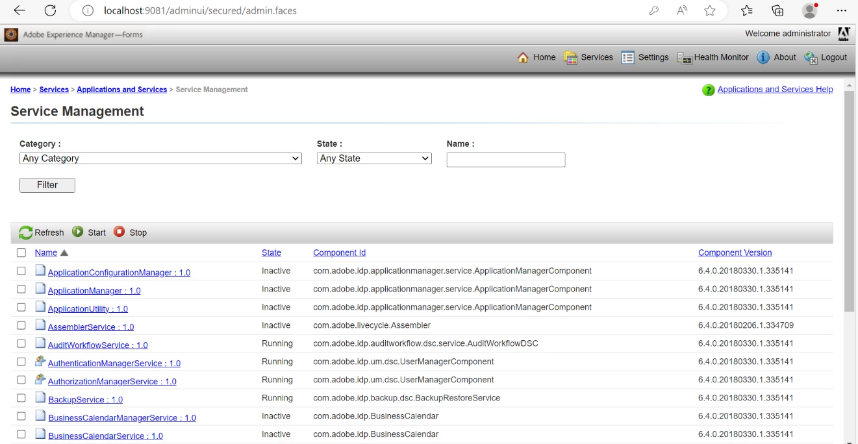Click the Adobe logo beside Welcome administrator

click(x=844, y=34)
